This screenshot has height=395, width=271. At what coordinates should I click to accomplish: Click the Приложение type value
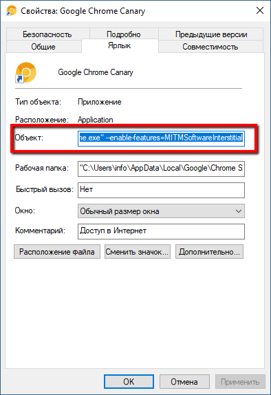100,102
